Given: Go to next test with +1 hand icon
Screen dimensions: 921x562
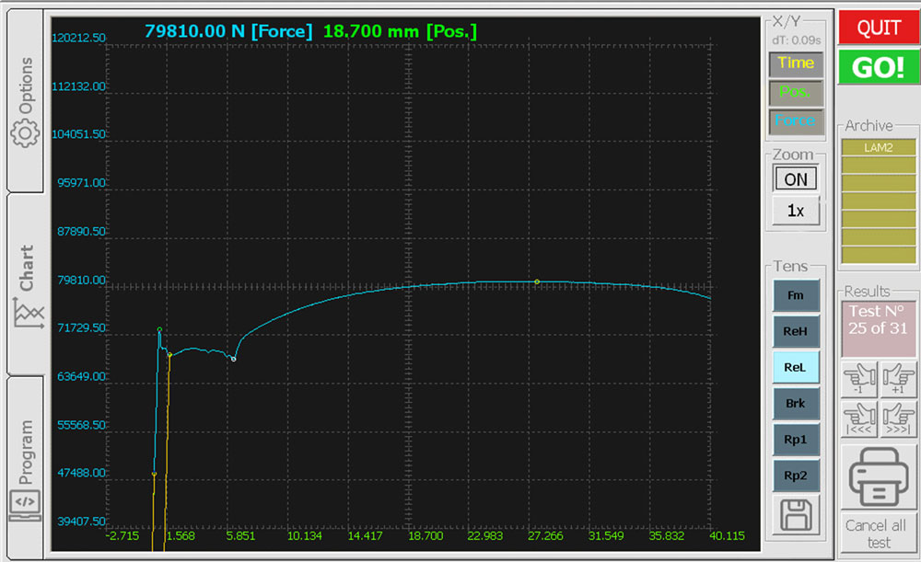Looking at the screenshot, I should click(899, 380).
